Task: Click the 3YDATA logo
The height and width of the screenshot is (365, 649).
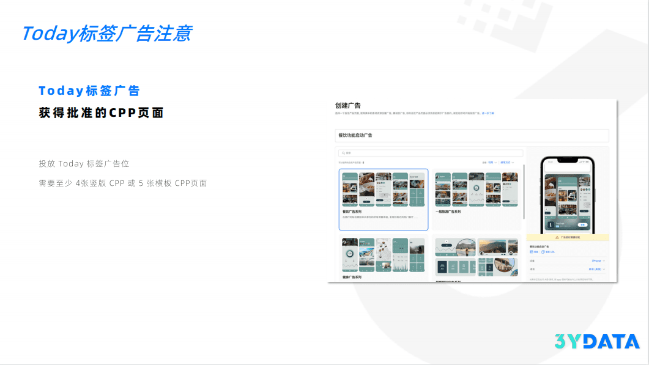Action: coord(597,342)
